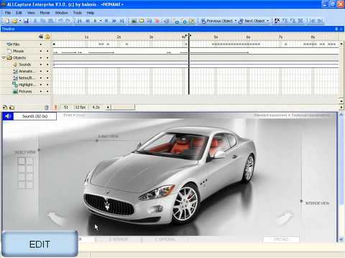The height and width of the screenshot is (258, 345).
Task: Select the Objects folder row
Action: point(26,58)
